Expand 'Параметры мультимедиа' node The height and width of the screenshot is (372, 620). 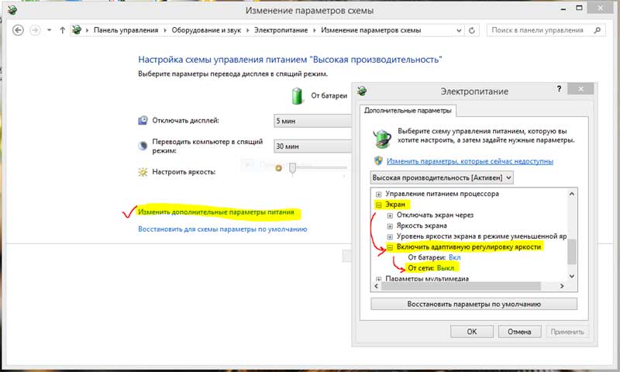378,279
